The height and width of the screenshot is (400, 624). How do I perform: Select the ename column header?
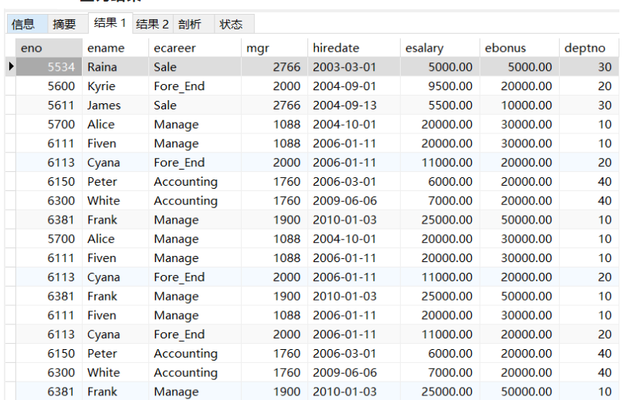115,48
